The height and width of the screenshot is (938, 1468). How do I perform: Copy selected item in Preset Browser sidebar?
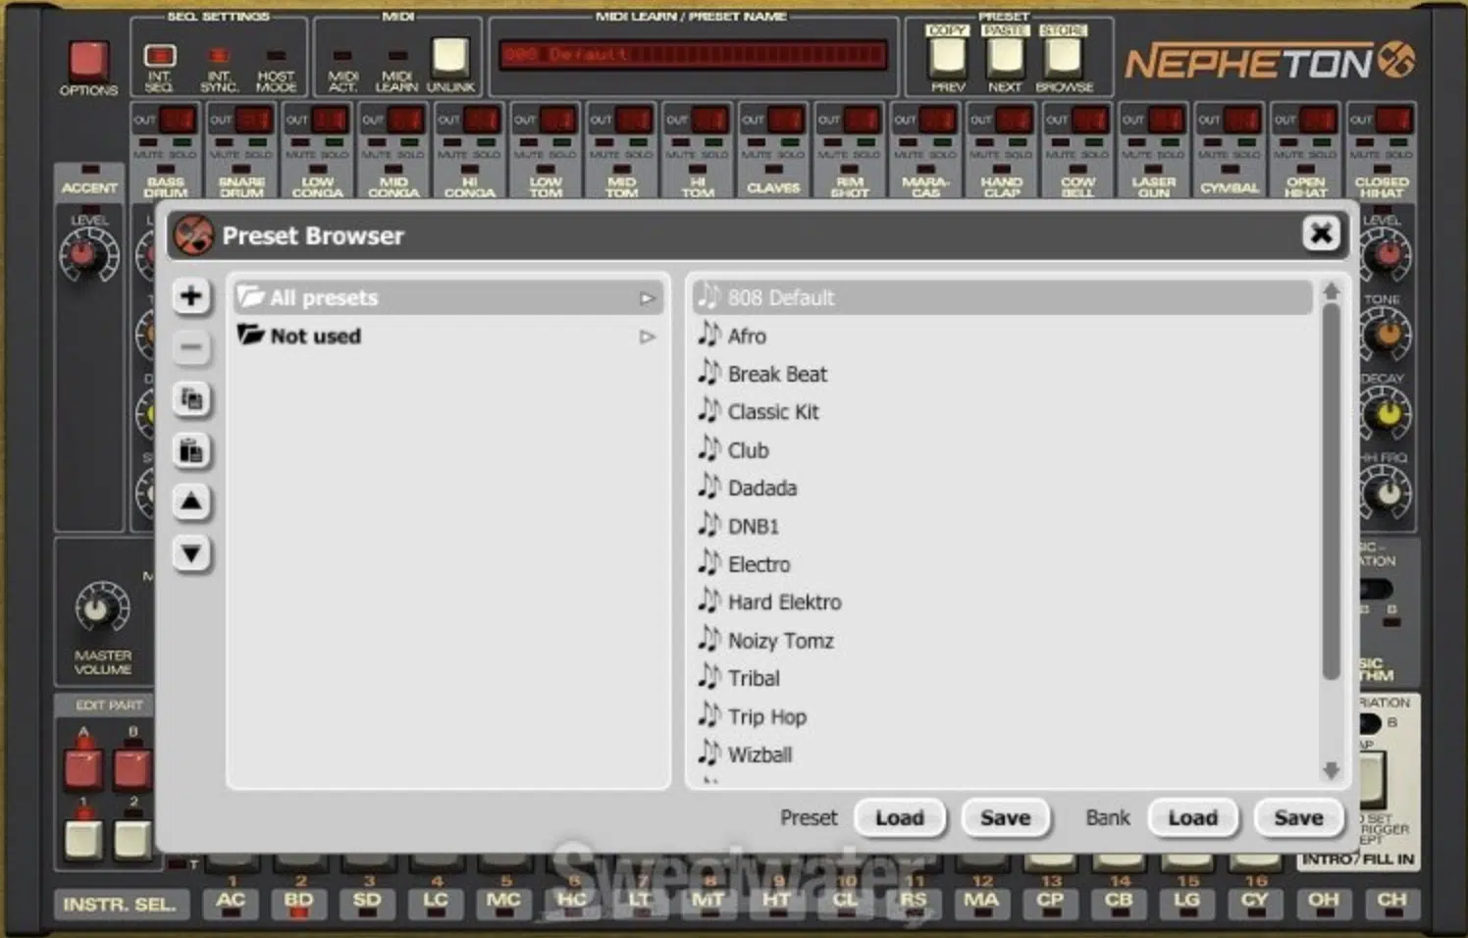pos(191,399)
